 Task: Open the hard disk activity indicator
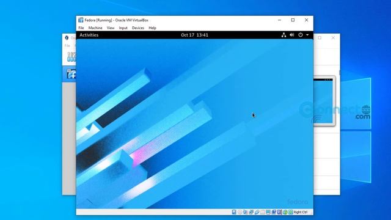[234, 212]
